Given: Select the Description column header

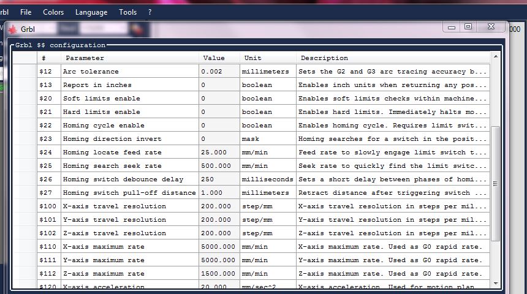Looking at the screenshot, I should [393, 58].
